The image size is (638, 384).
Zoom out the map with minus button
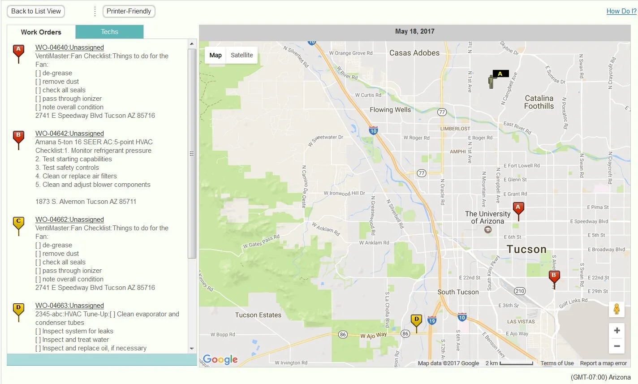click(616, 346)
